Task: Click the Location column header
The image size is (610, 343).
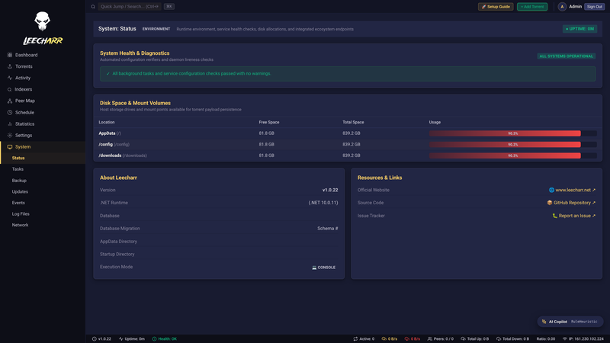Action: (x=107, y=122)
